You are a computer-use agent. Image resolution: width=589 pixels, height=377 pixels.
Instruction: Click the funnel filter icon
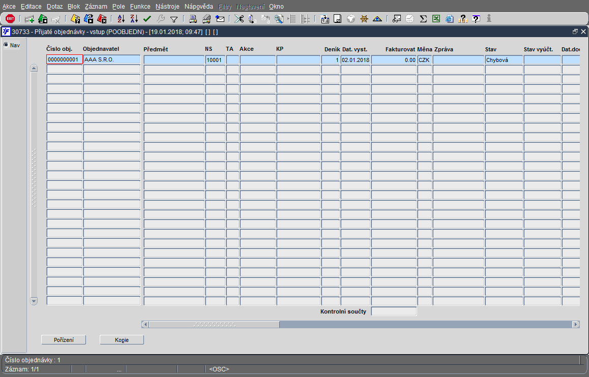(x=174, y=19)
